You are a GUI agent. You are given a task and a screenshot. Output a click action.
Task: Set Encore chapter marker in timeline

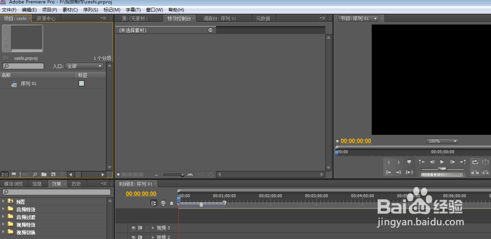(x=163, y=203)
